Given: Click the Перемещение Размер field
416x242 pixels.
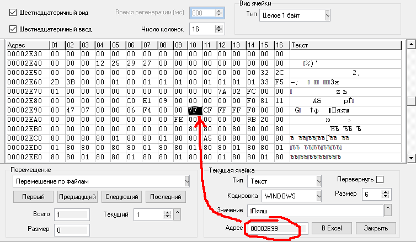Looking at the screenshot, I should click(72, 230).
